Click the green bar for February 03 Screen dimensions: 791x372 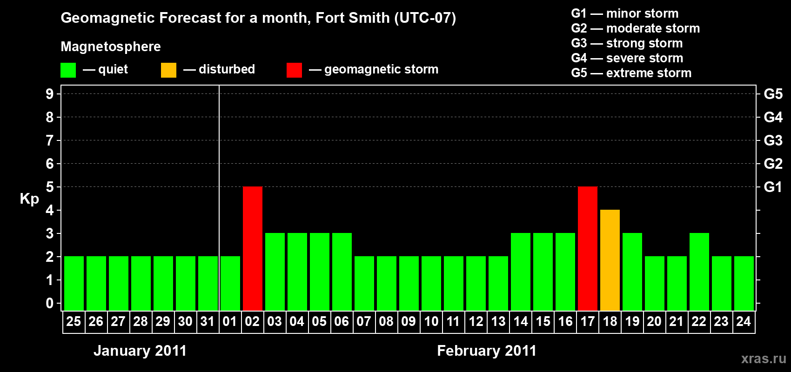click(275, 272)
